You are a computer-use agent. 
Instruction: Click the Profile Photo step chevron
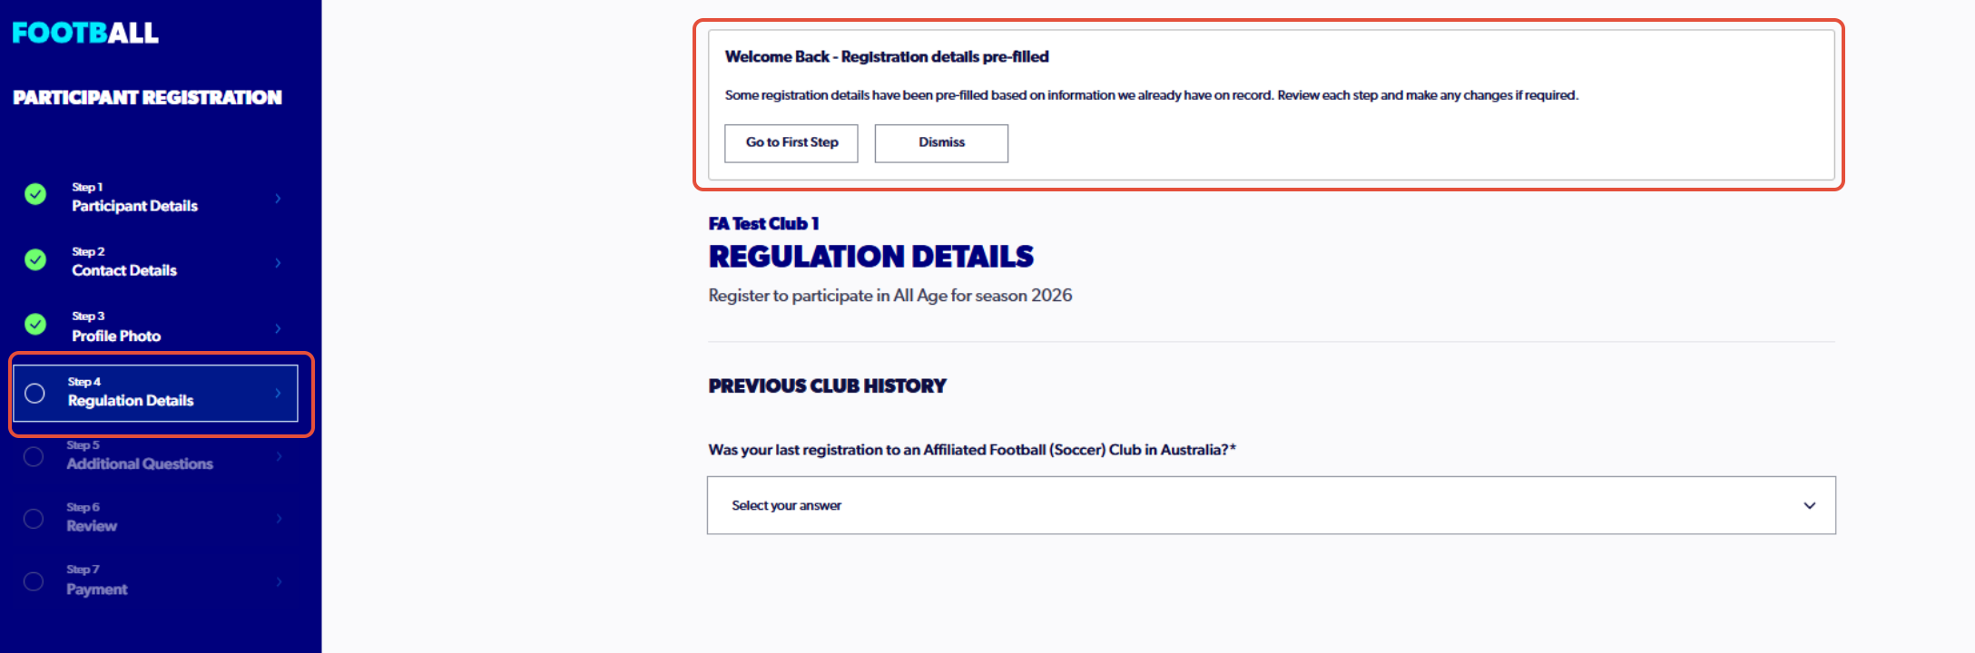click(x=278, y=328)
